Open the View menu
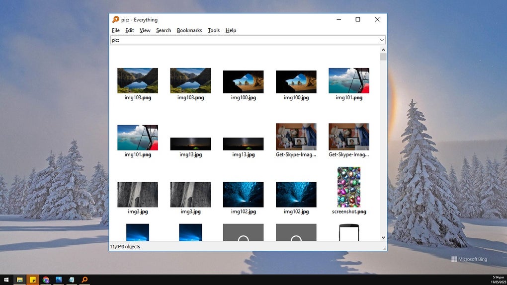The width and height of the screenshot is (507, 285). click(x=145, y=30)
